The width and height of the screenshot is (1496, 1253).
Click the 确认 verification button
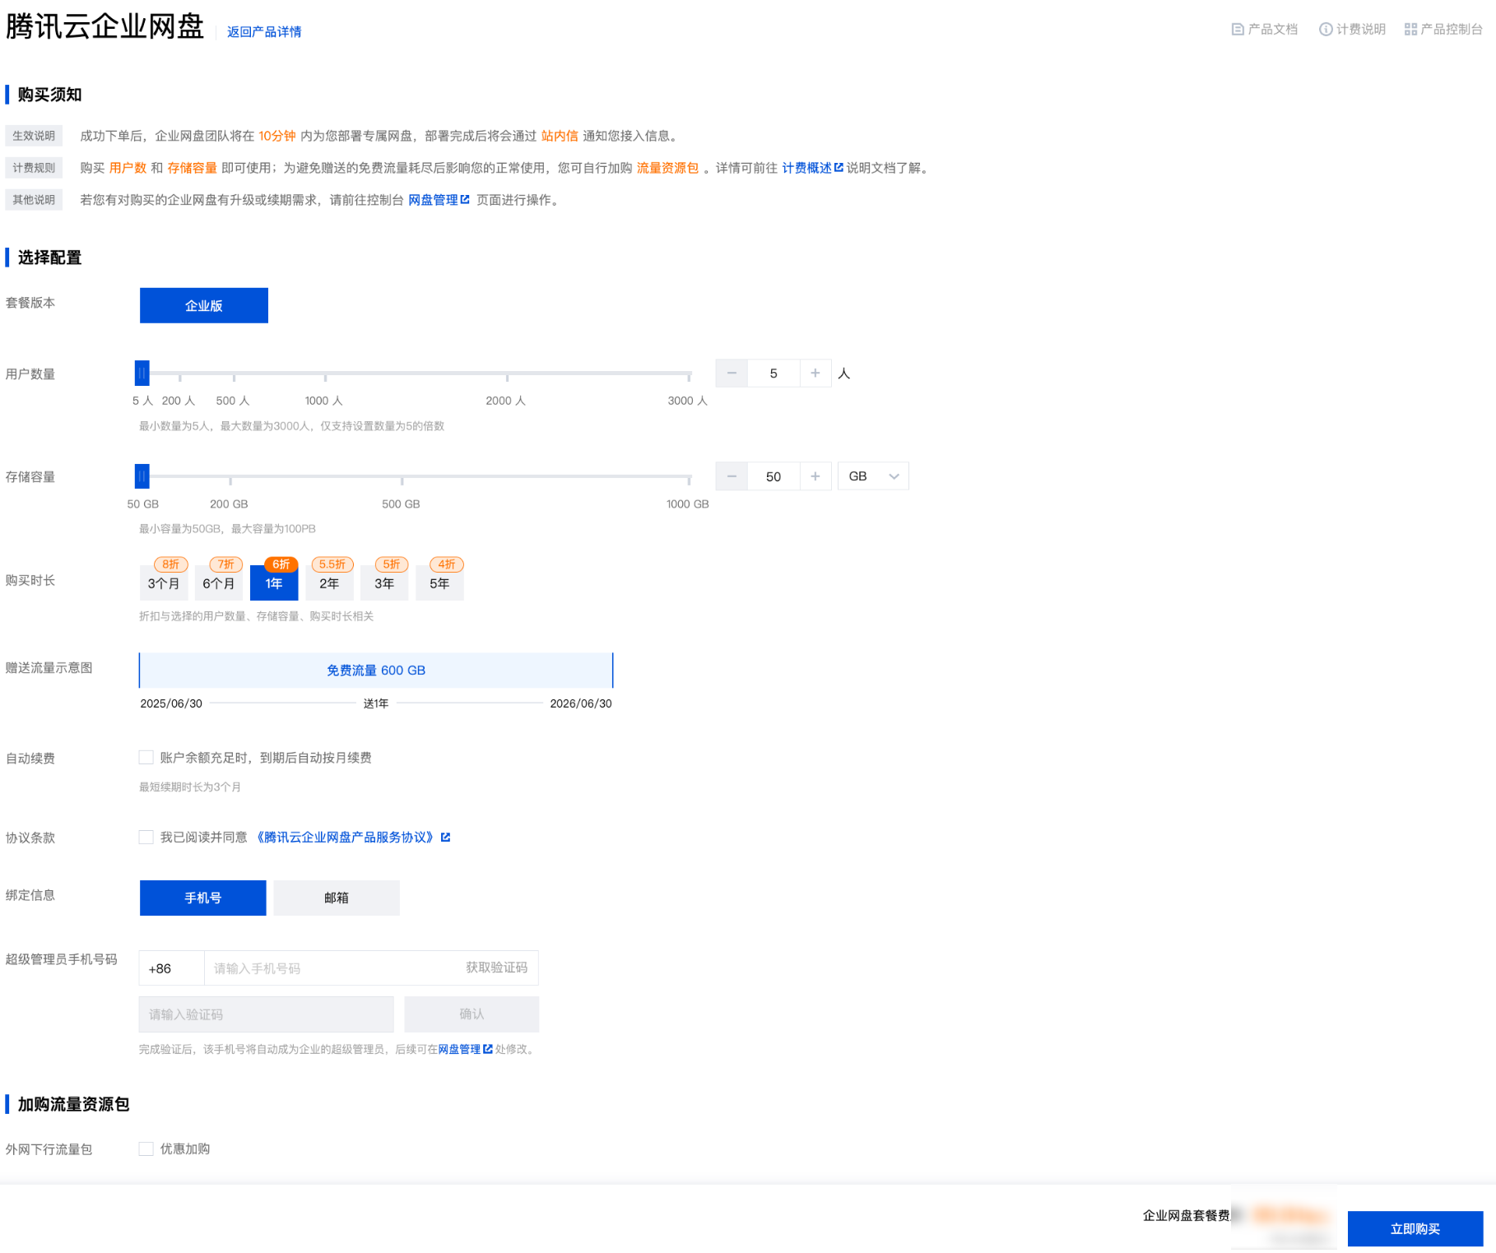[x=472, y=1014]
